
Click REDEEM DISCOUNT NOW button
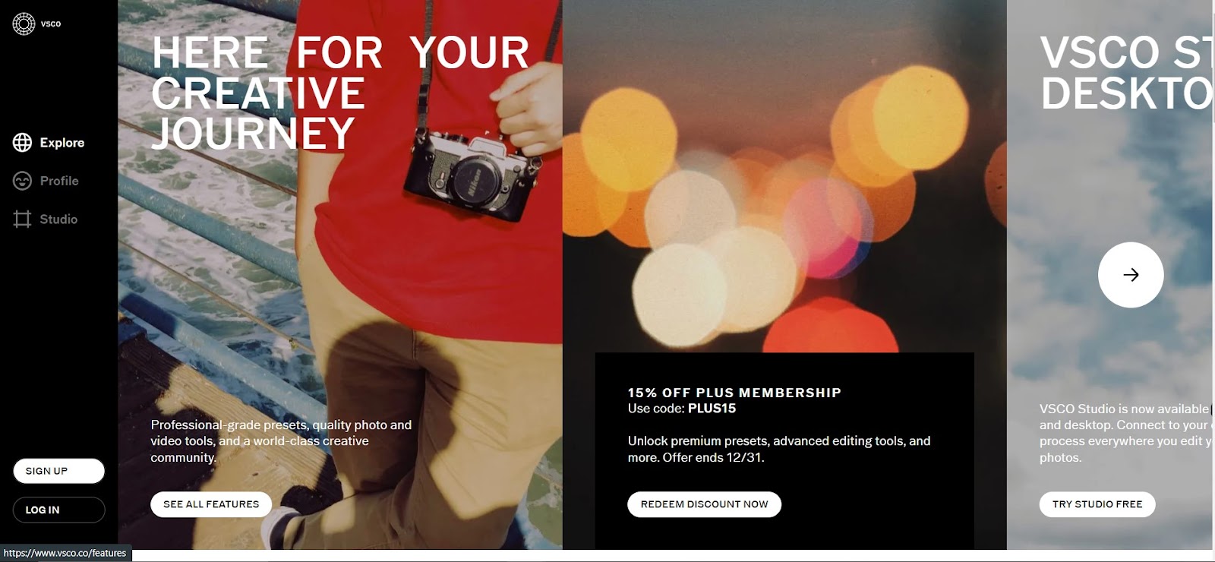[x=704, y=504]
